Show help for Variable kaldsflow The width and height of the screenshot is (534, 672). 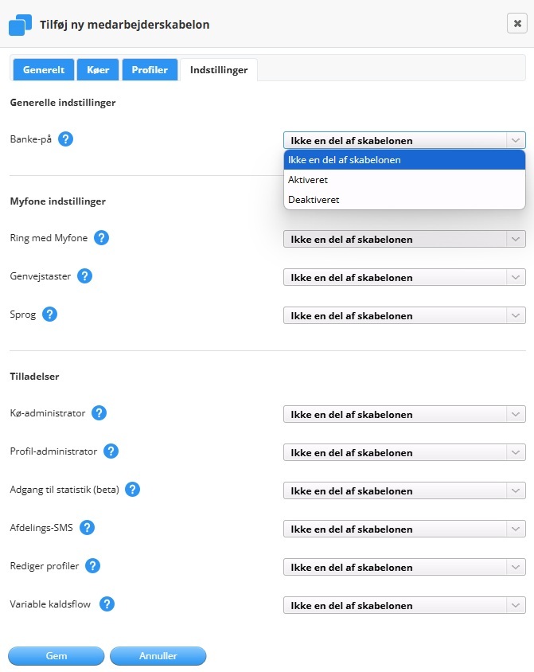pos(107,604)
